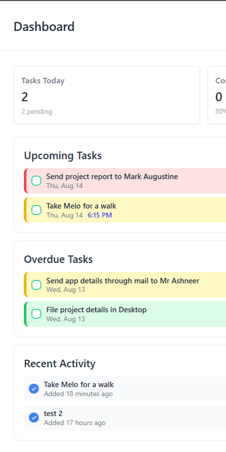Select the Added 18 minutes ago activity entry
The height and width of the screenshot is (452, 226).
point(125,389)
